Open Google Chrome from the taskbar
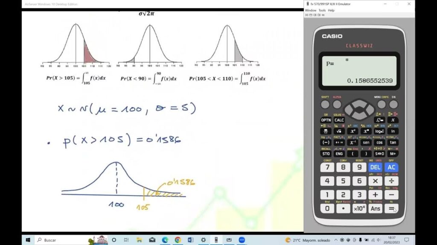 pyautogui.click(x=178, y=240)
